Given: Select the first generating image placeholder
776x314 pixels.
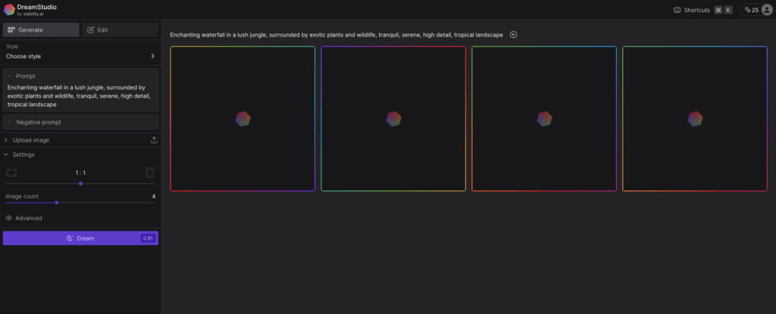Looking at the screenshot, I should [242, 119].
